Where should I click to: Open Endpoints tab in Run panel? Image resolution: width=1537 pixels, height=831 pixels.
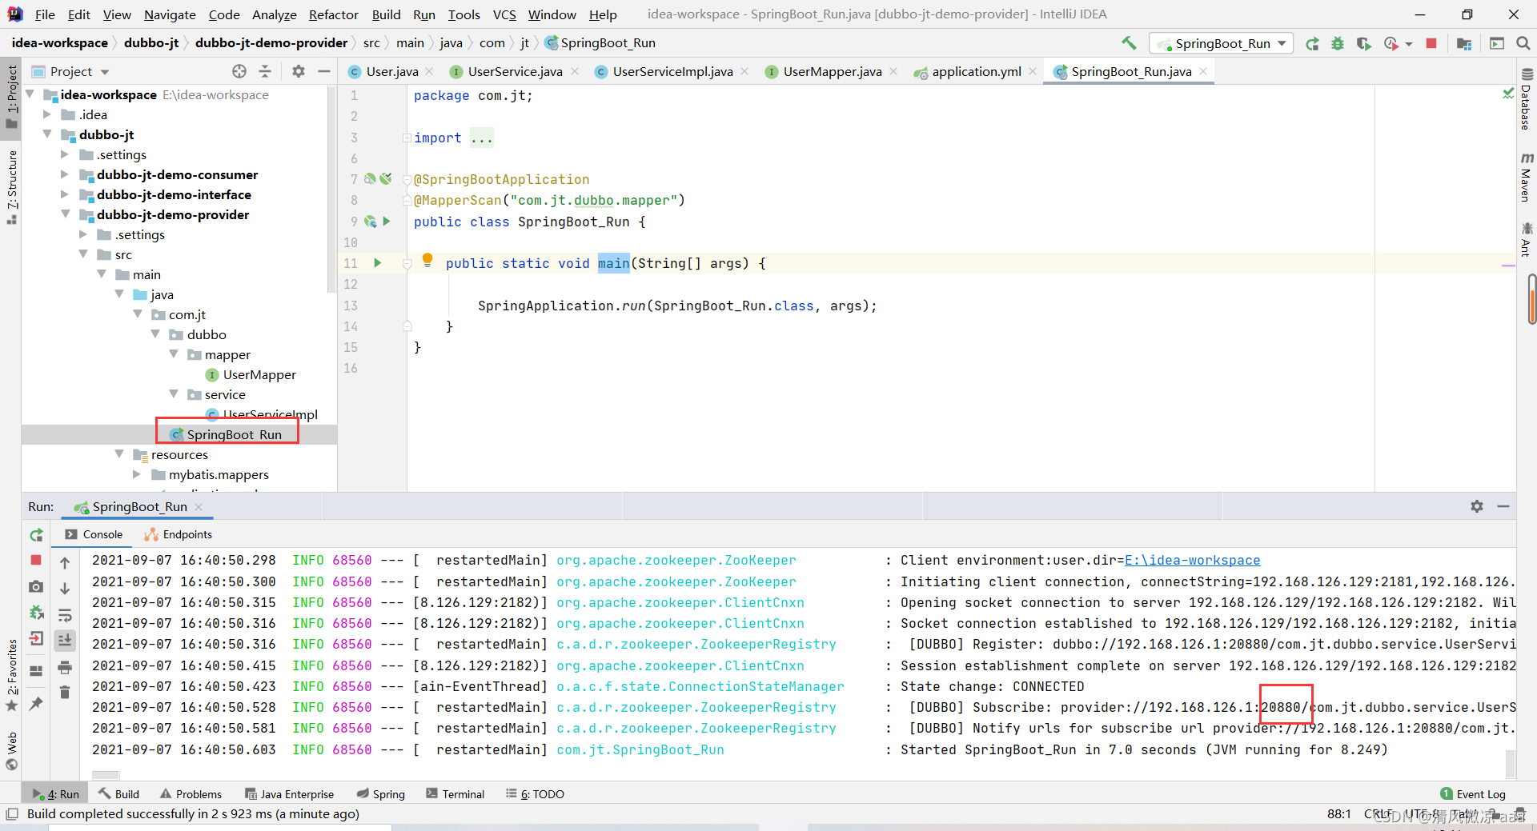(178, 534)
